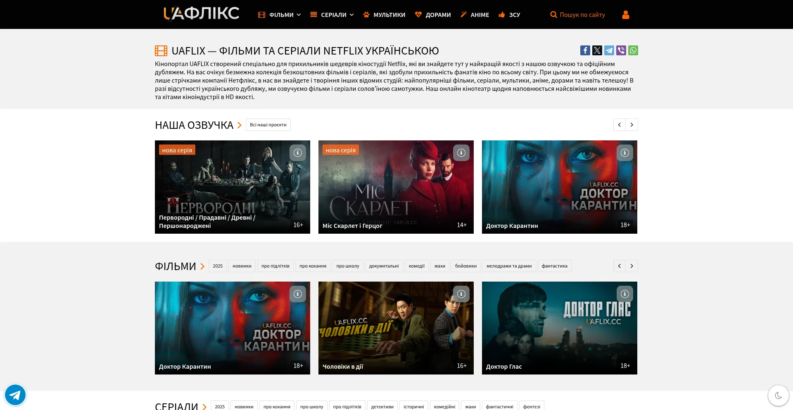Filter series by комедійні tag
This screenshot has height=410, width=793.
(x=444, y=406)
